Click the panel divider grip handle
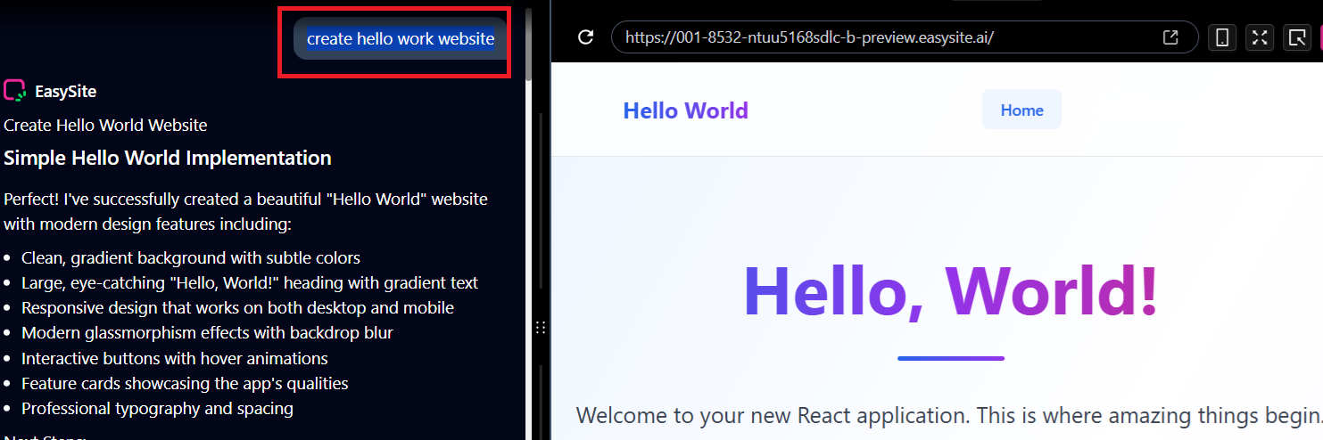This screenshot has width=1323, height=440. (x=539, y=328)
